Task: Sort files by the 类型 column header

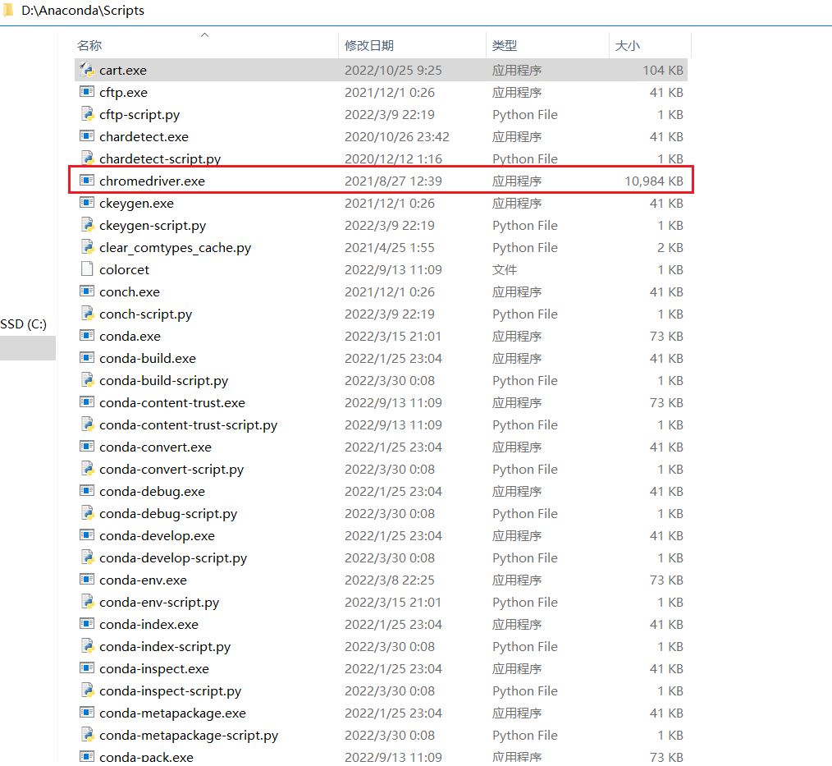Action: pos(504,46)
